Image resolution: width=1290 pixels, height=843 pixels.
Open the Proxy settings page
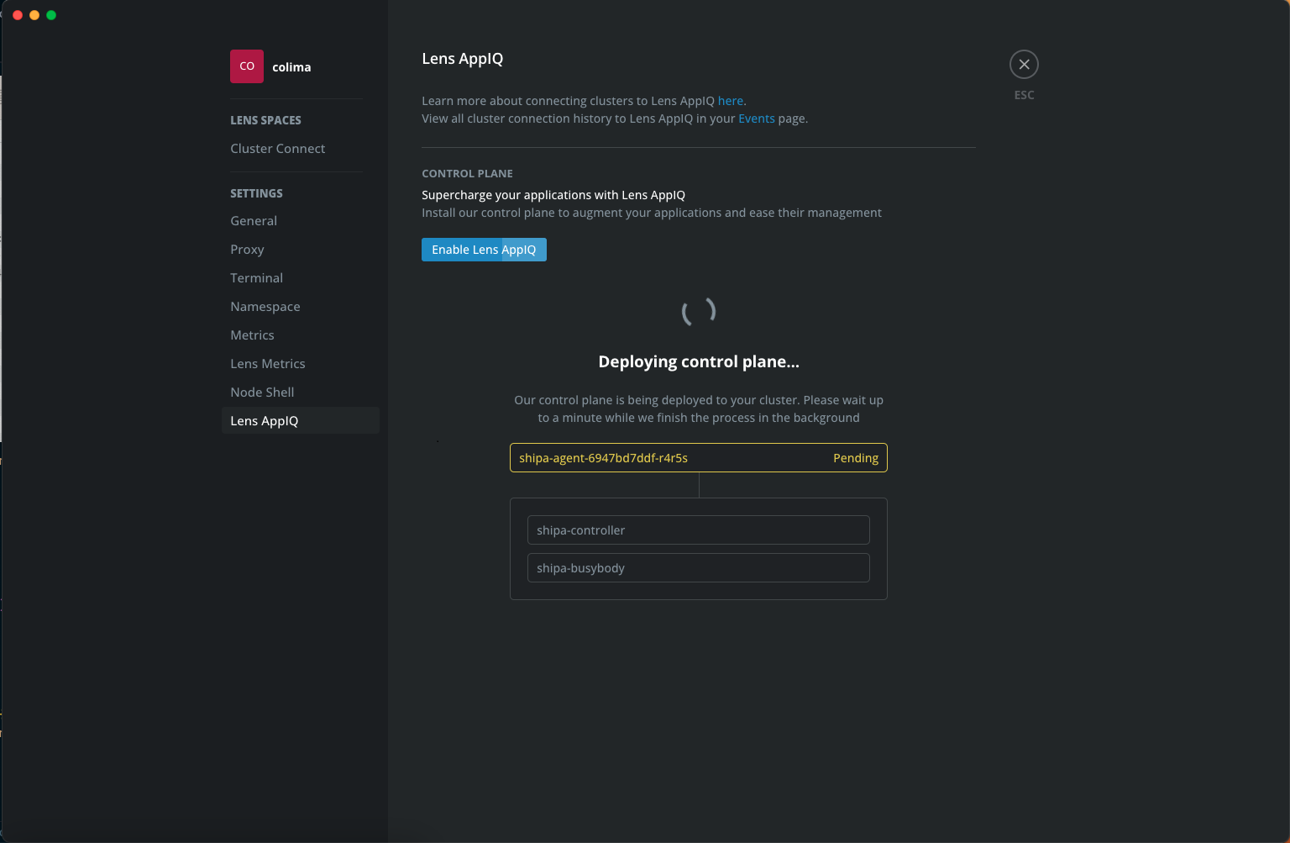(247, 250)
